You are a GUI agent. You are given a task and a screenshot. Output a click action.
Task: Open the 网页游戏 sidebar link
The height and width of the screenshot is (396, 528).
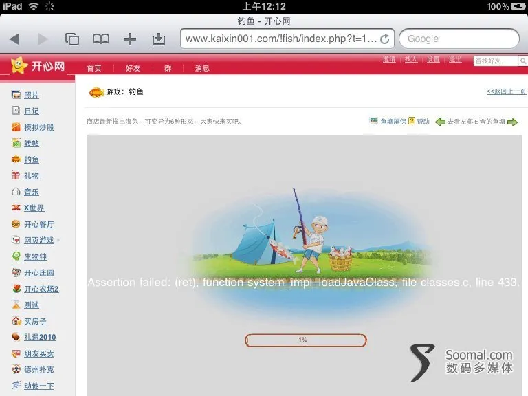click(x=39, y=240)
